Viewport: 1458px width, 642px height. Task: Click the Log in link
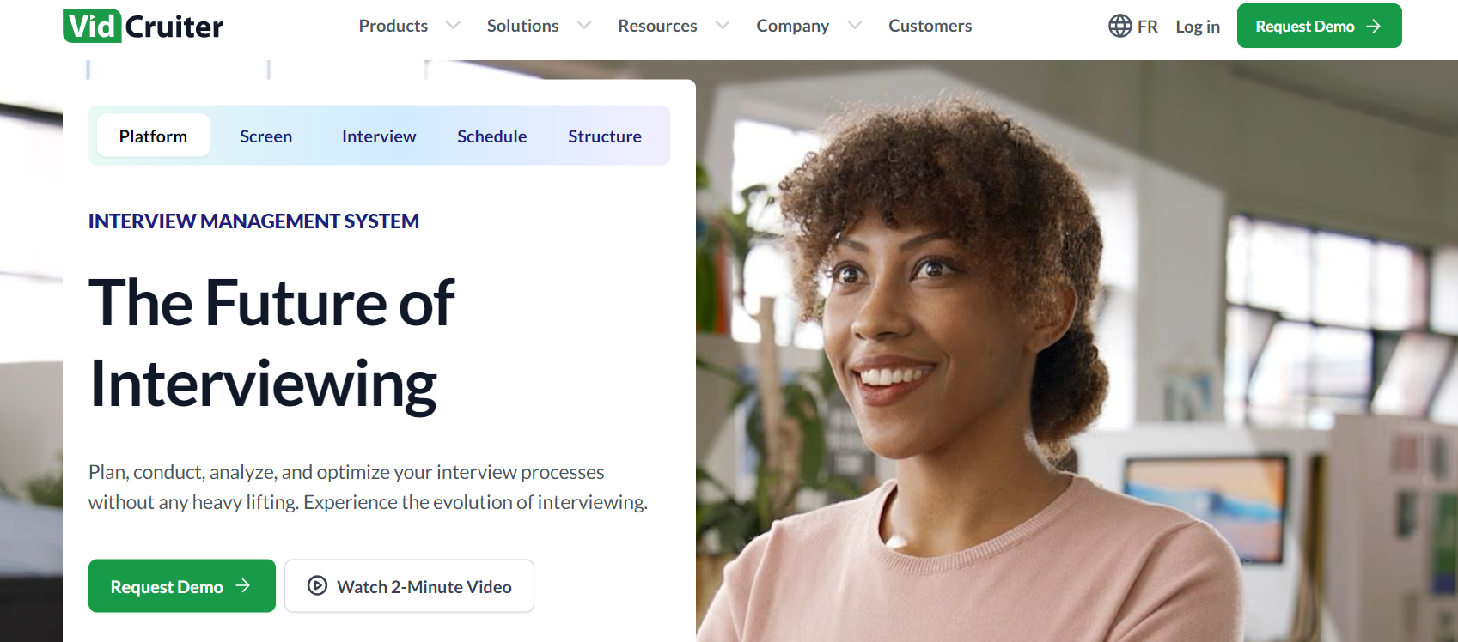1198,27
